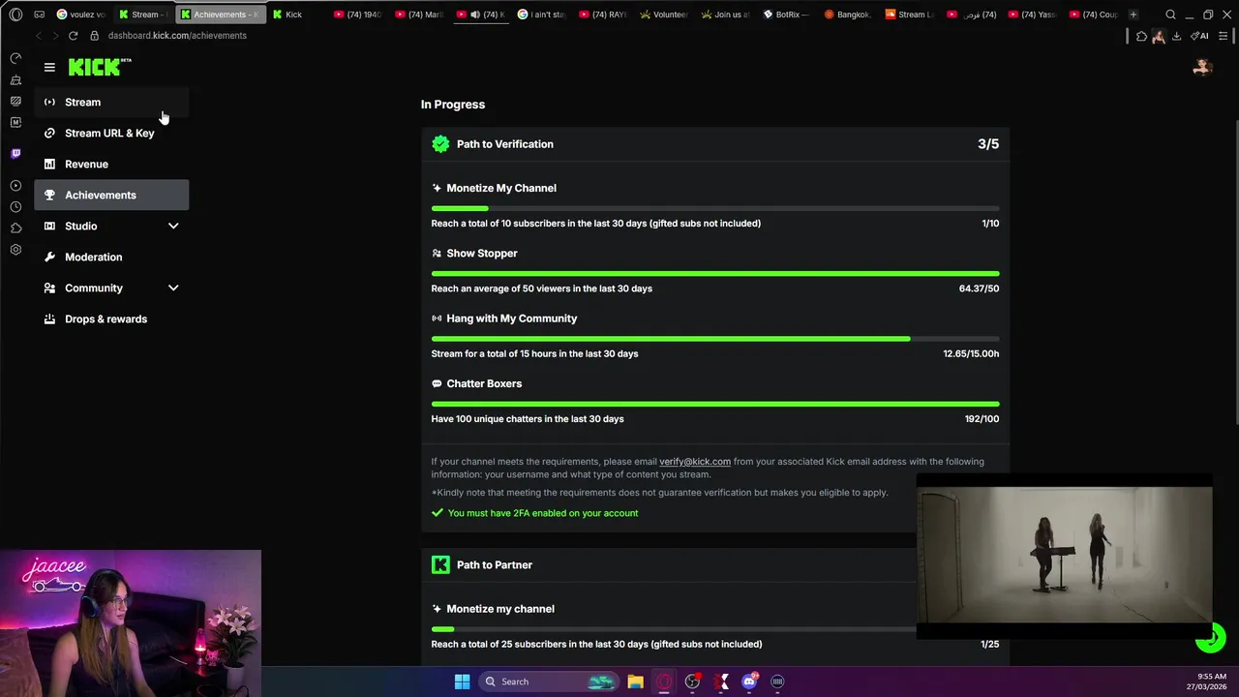Switch to the Bangkok browser tab
This screenshot has width=1239, height=697.
pos(848,15)
